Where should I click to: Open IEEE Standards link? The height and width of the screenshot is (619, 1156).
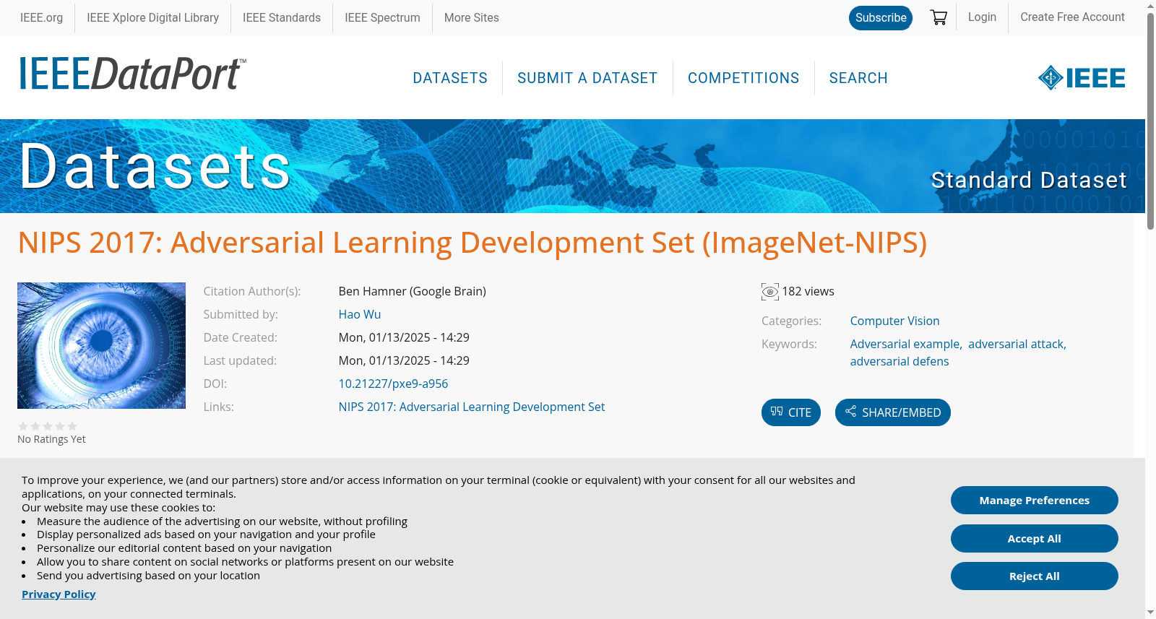[282, 17]
